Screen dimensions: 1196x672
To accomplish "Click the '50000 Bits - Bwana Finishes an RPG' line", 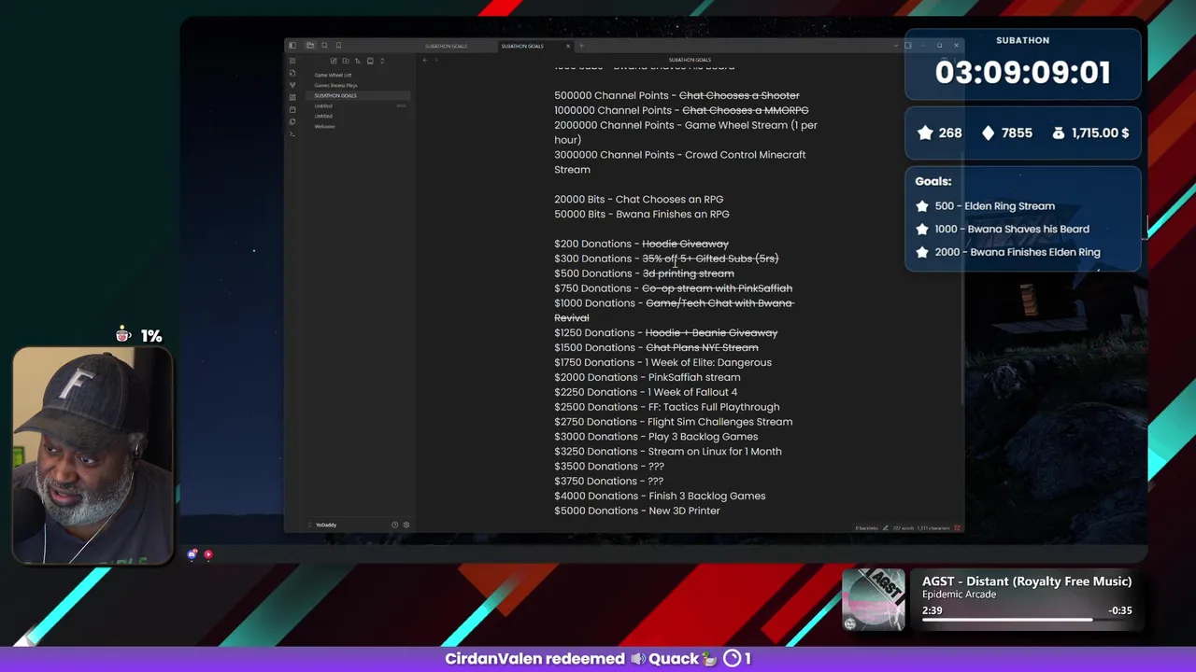I will pos(642,214).
